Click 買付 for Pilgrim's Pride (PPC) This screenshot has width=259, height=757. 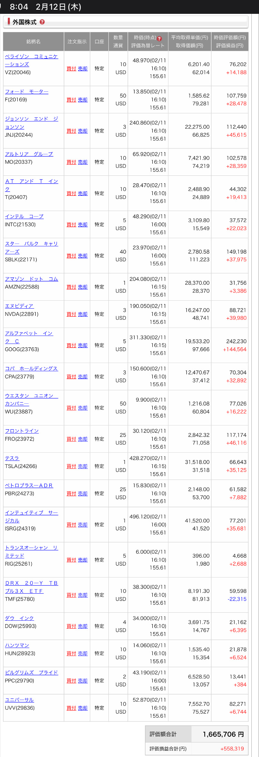(x=71, y=681)
